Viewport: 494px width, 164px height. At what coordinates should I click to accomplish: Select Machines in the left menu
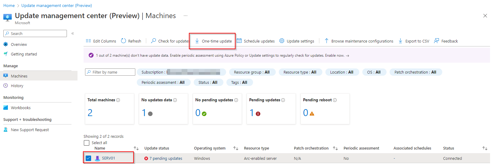point(19,76)
